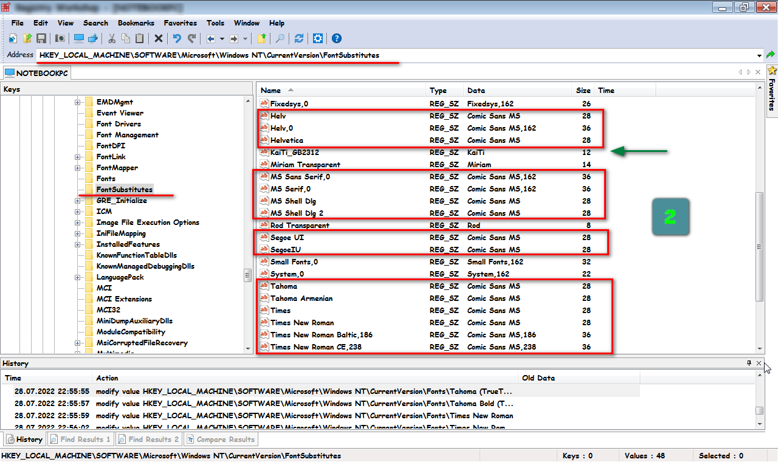Expand the Image File Execution Options key
Image resolution: width=778 pixels, height=462 pixels.
(x=78, y=222)
